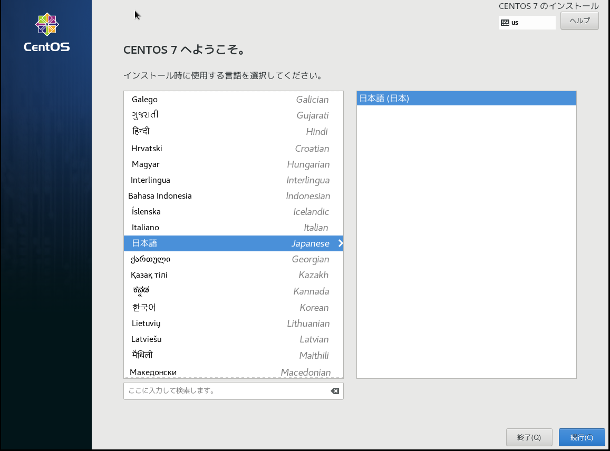Select Magyar (Hungarian) language

pyautogui.click(x=234, y=164)
